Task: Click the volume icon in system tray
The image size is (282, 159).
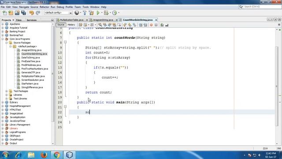Action: (260, 155)
